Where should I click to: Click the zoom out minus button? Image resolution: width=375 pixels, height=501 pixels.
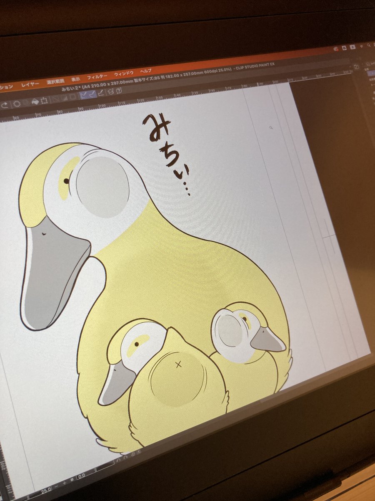point(56,486)
